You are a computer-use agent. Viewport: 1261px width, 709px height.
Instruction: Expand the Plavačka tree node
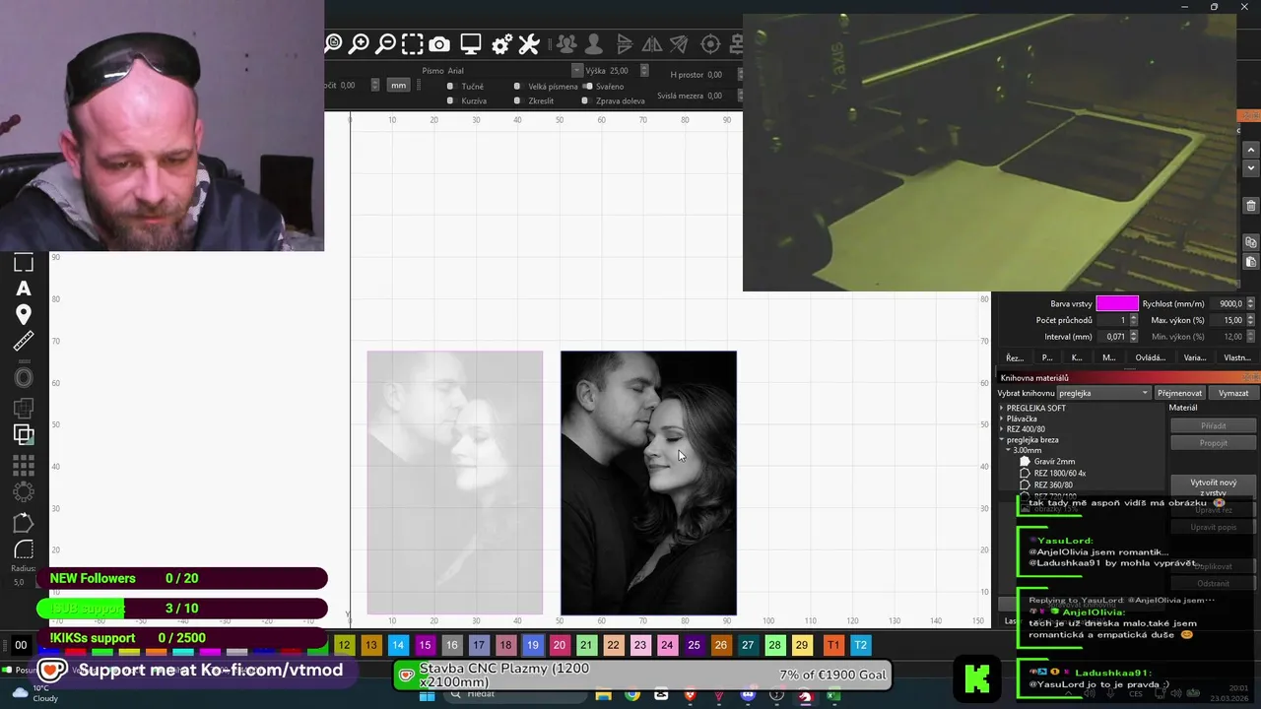(1003, 419)
